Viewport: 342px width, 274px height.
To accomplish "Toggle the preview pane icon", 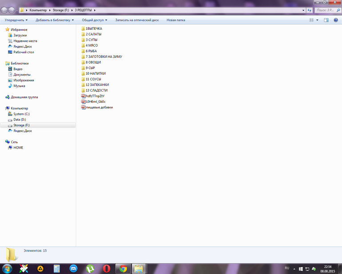I will [326, 20].
